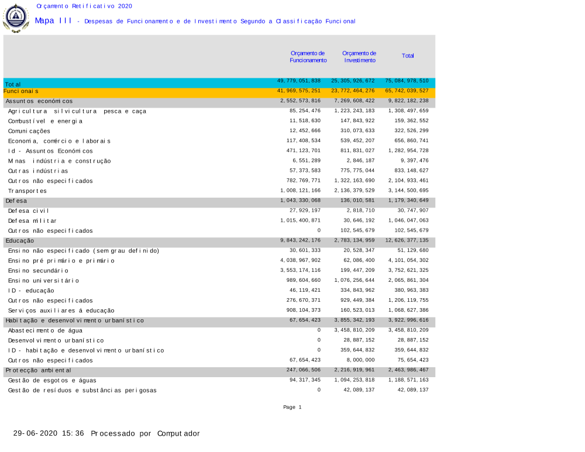Viewport: 585px width, 452px height.
Task: Click the Defesa militar row label
Action: click(32, 221)
